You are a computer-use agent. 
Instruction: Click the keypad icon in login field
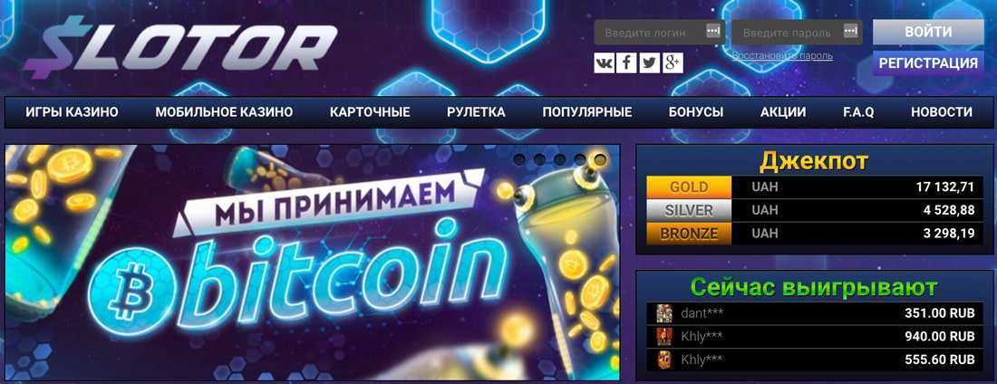pyautogui.click(x=713, y=31)
